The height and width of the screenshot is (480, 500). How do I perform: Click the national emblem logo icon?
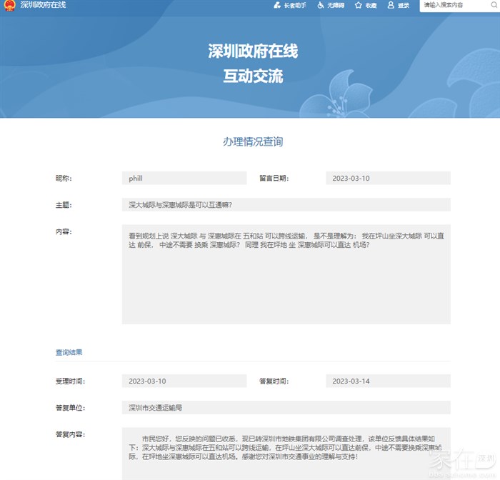click(x=9, y=5)
